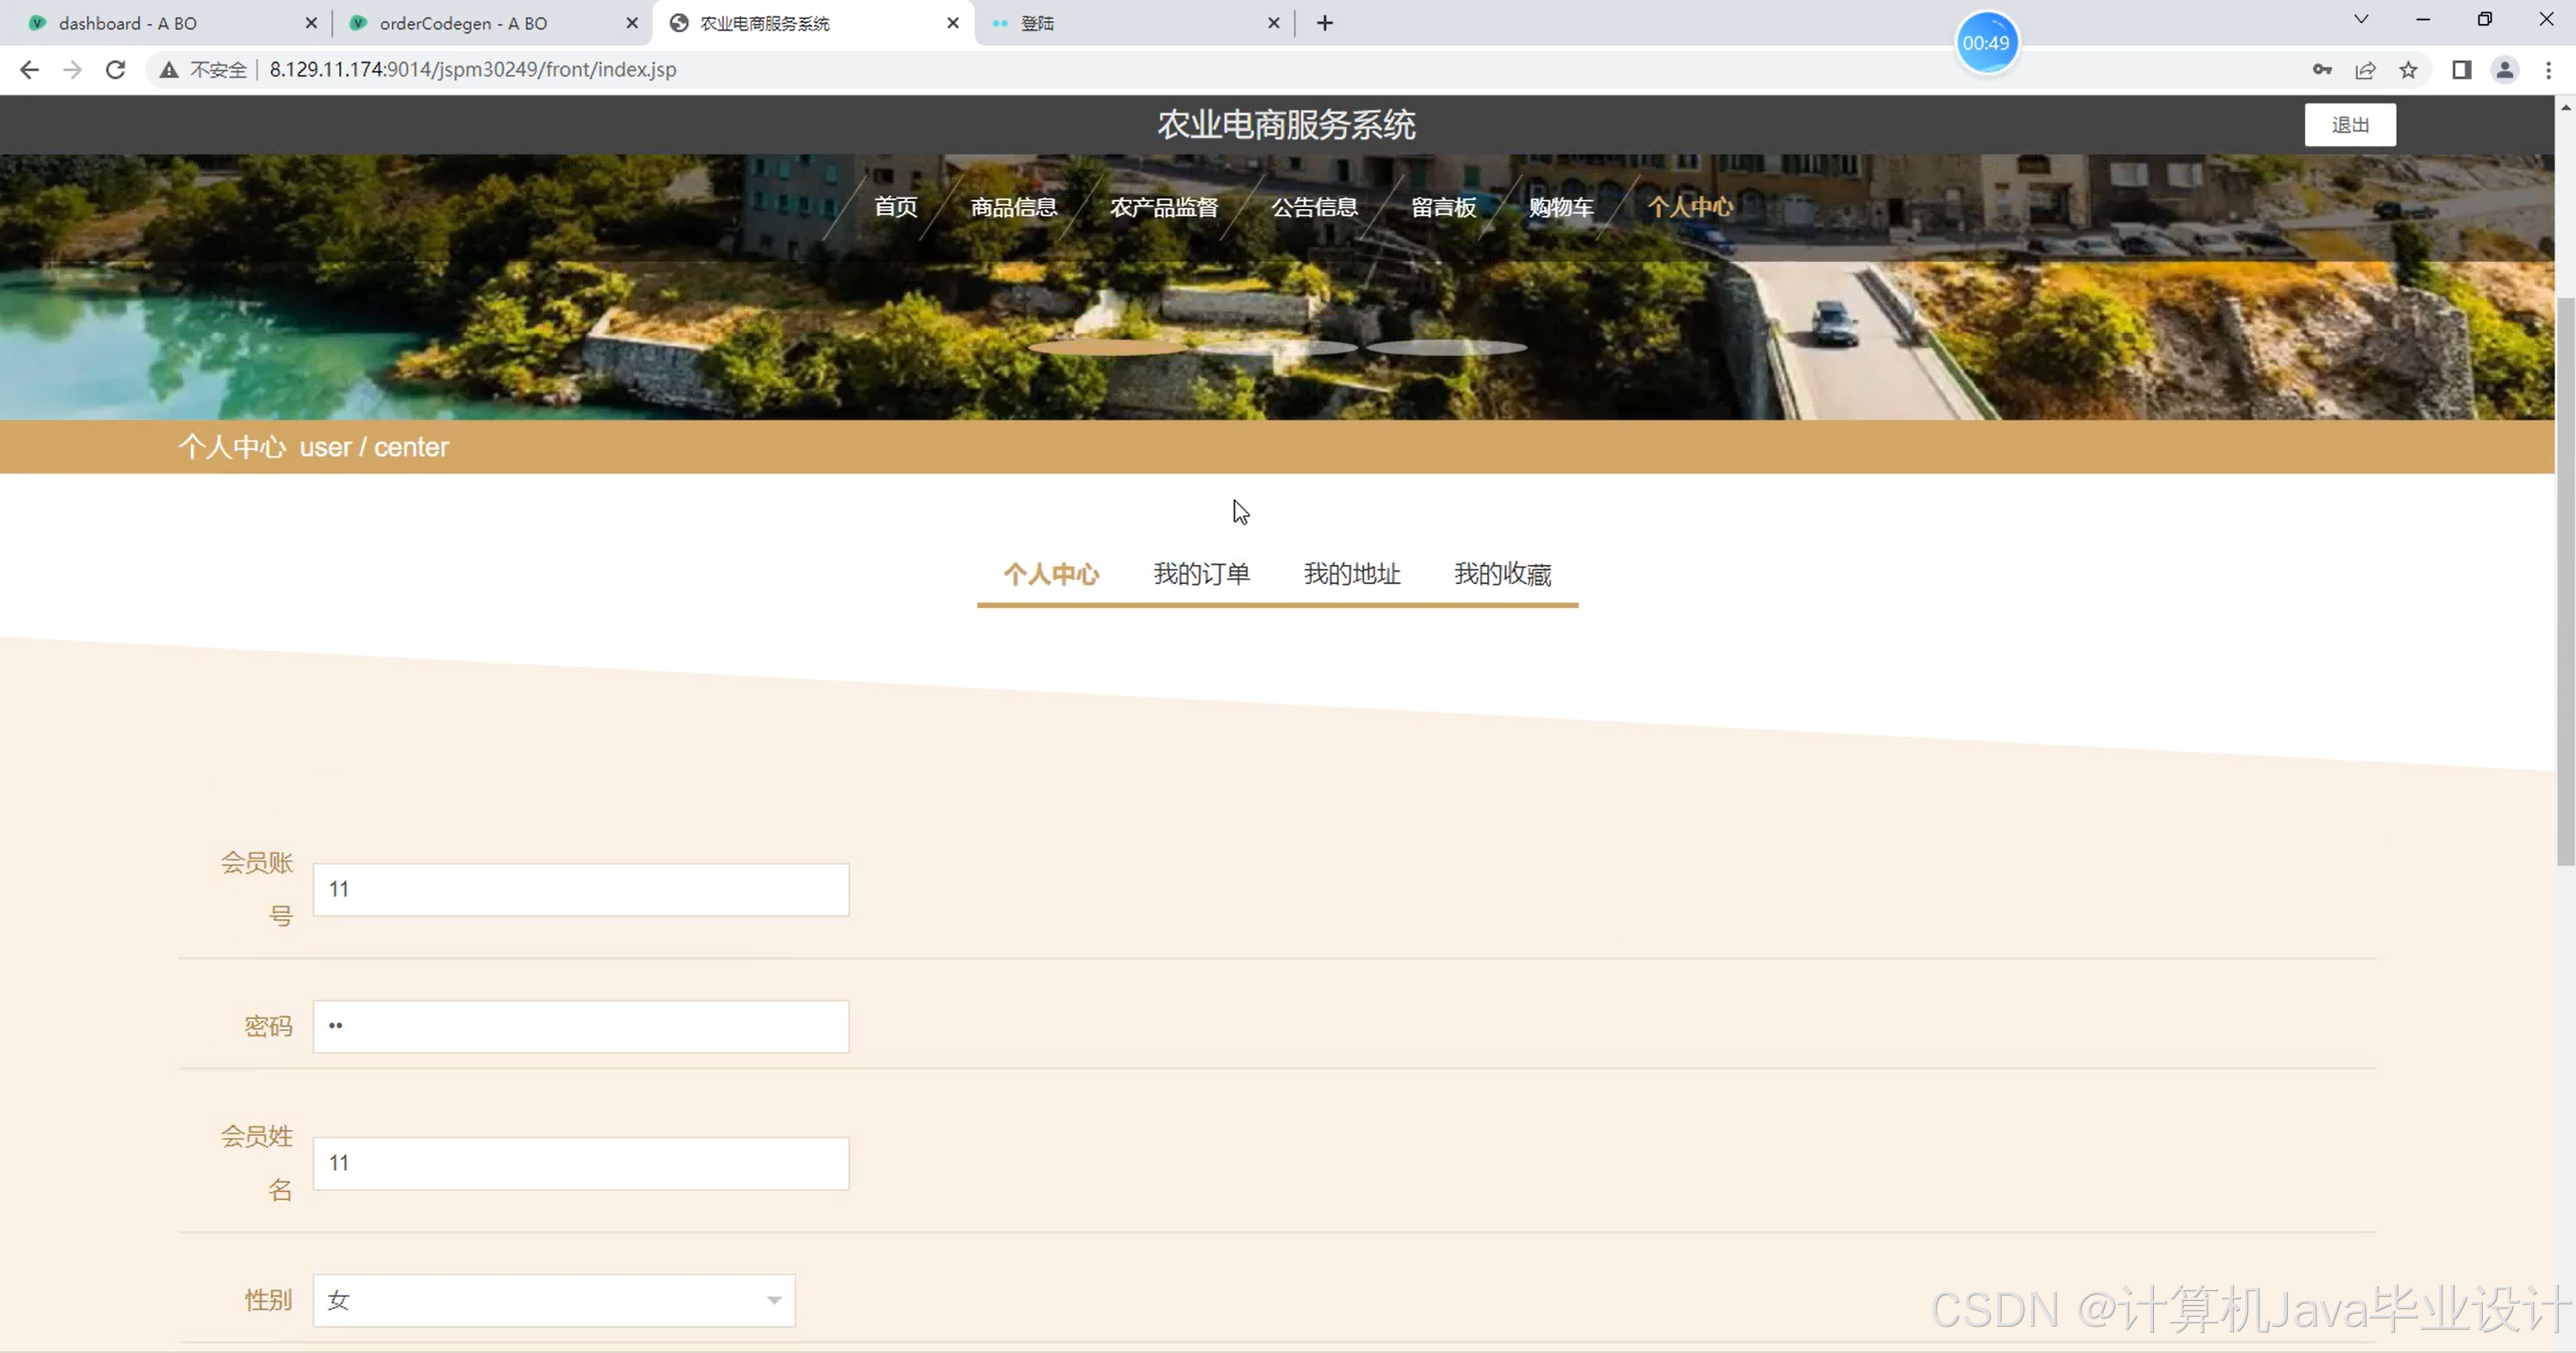The height and width of the screenshot is (1353, 2576).
Task: Open the tab search chevron
Action: click(2361, 19)
